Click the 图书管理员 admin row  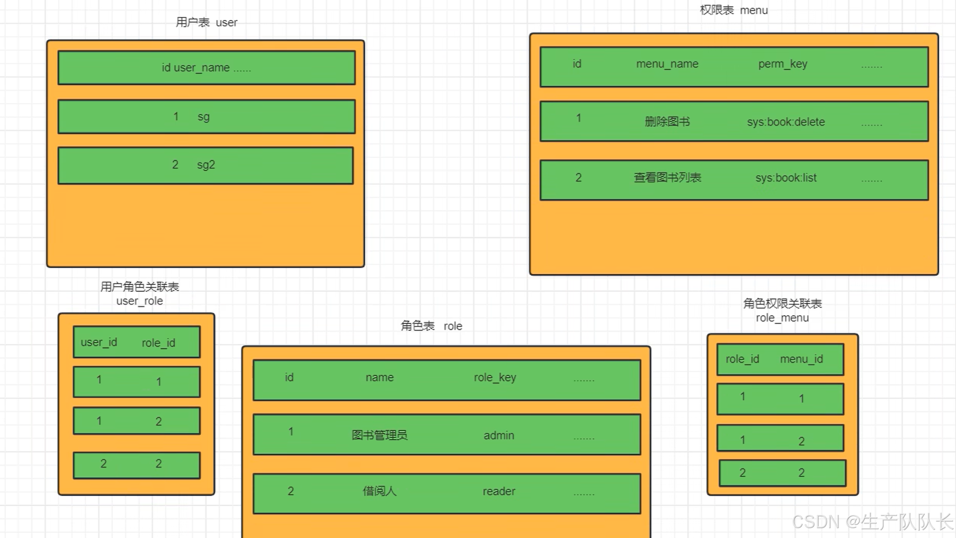tap(446, 435)
